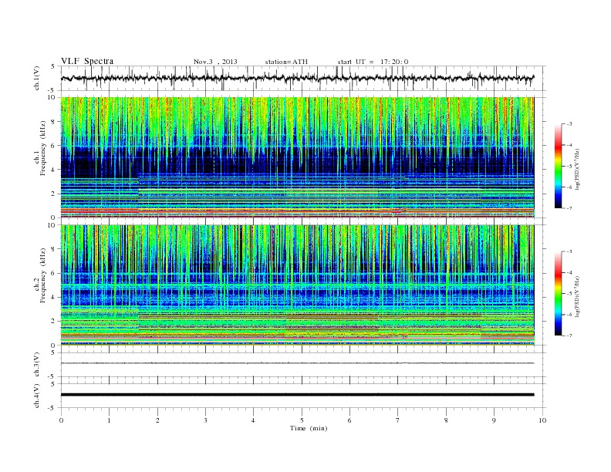
Task: Click the log(PSD) label beside ch.2 color bar
Action: pos(579,296)
